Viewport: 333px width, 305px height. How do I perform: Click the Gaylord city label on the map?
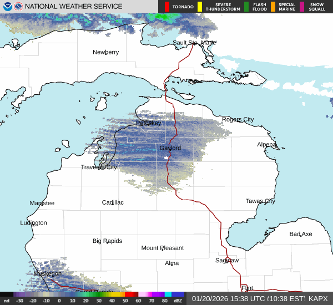tap(170, 148)
